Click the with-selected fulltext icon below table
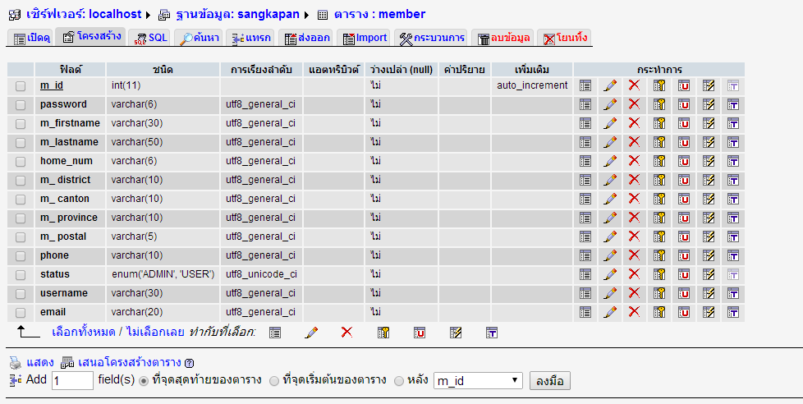 492,333
